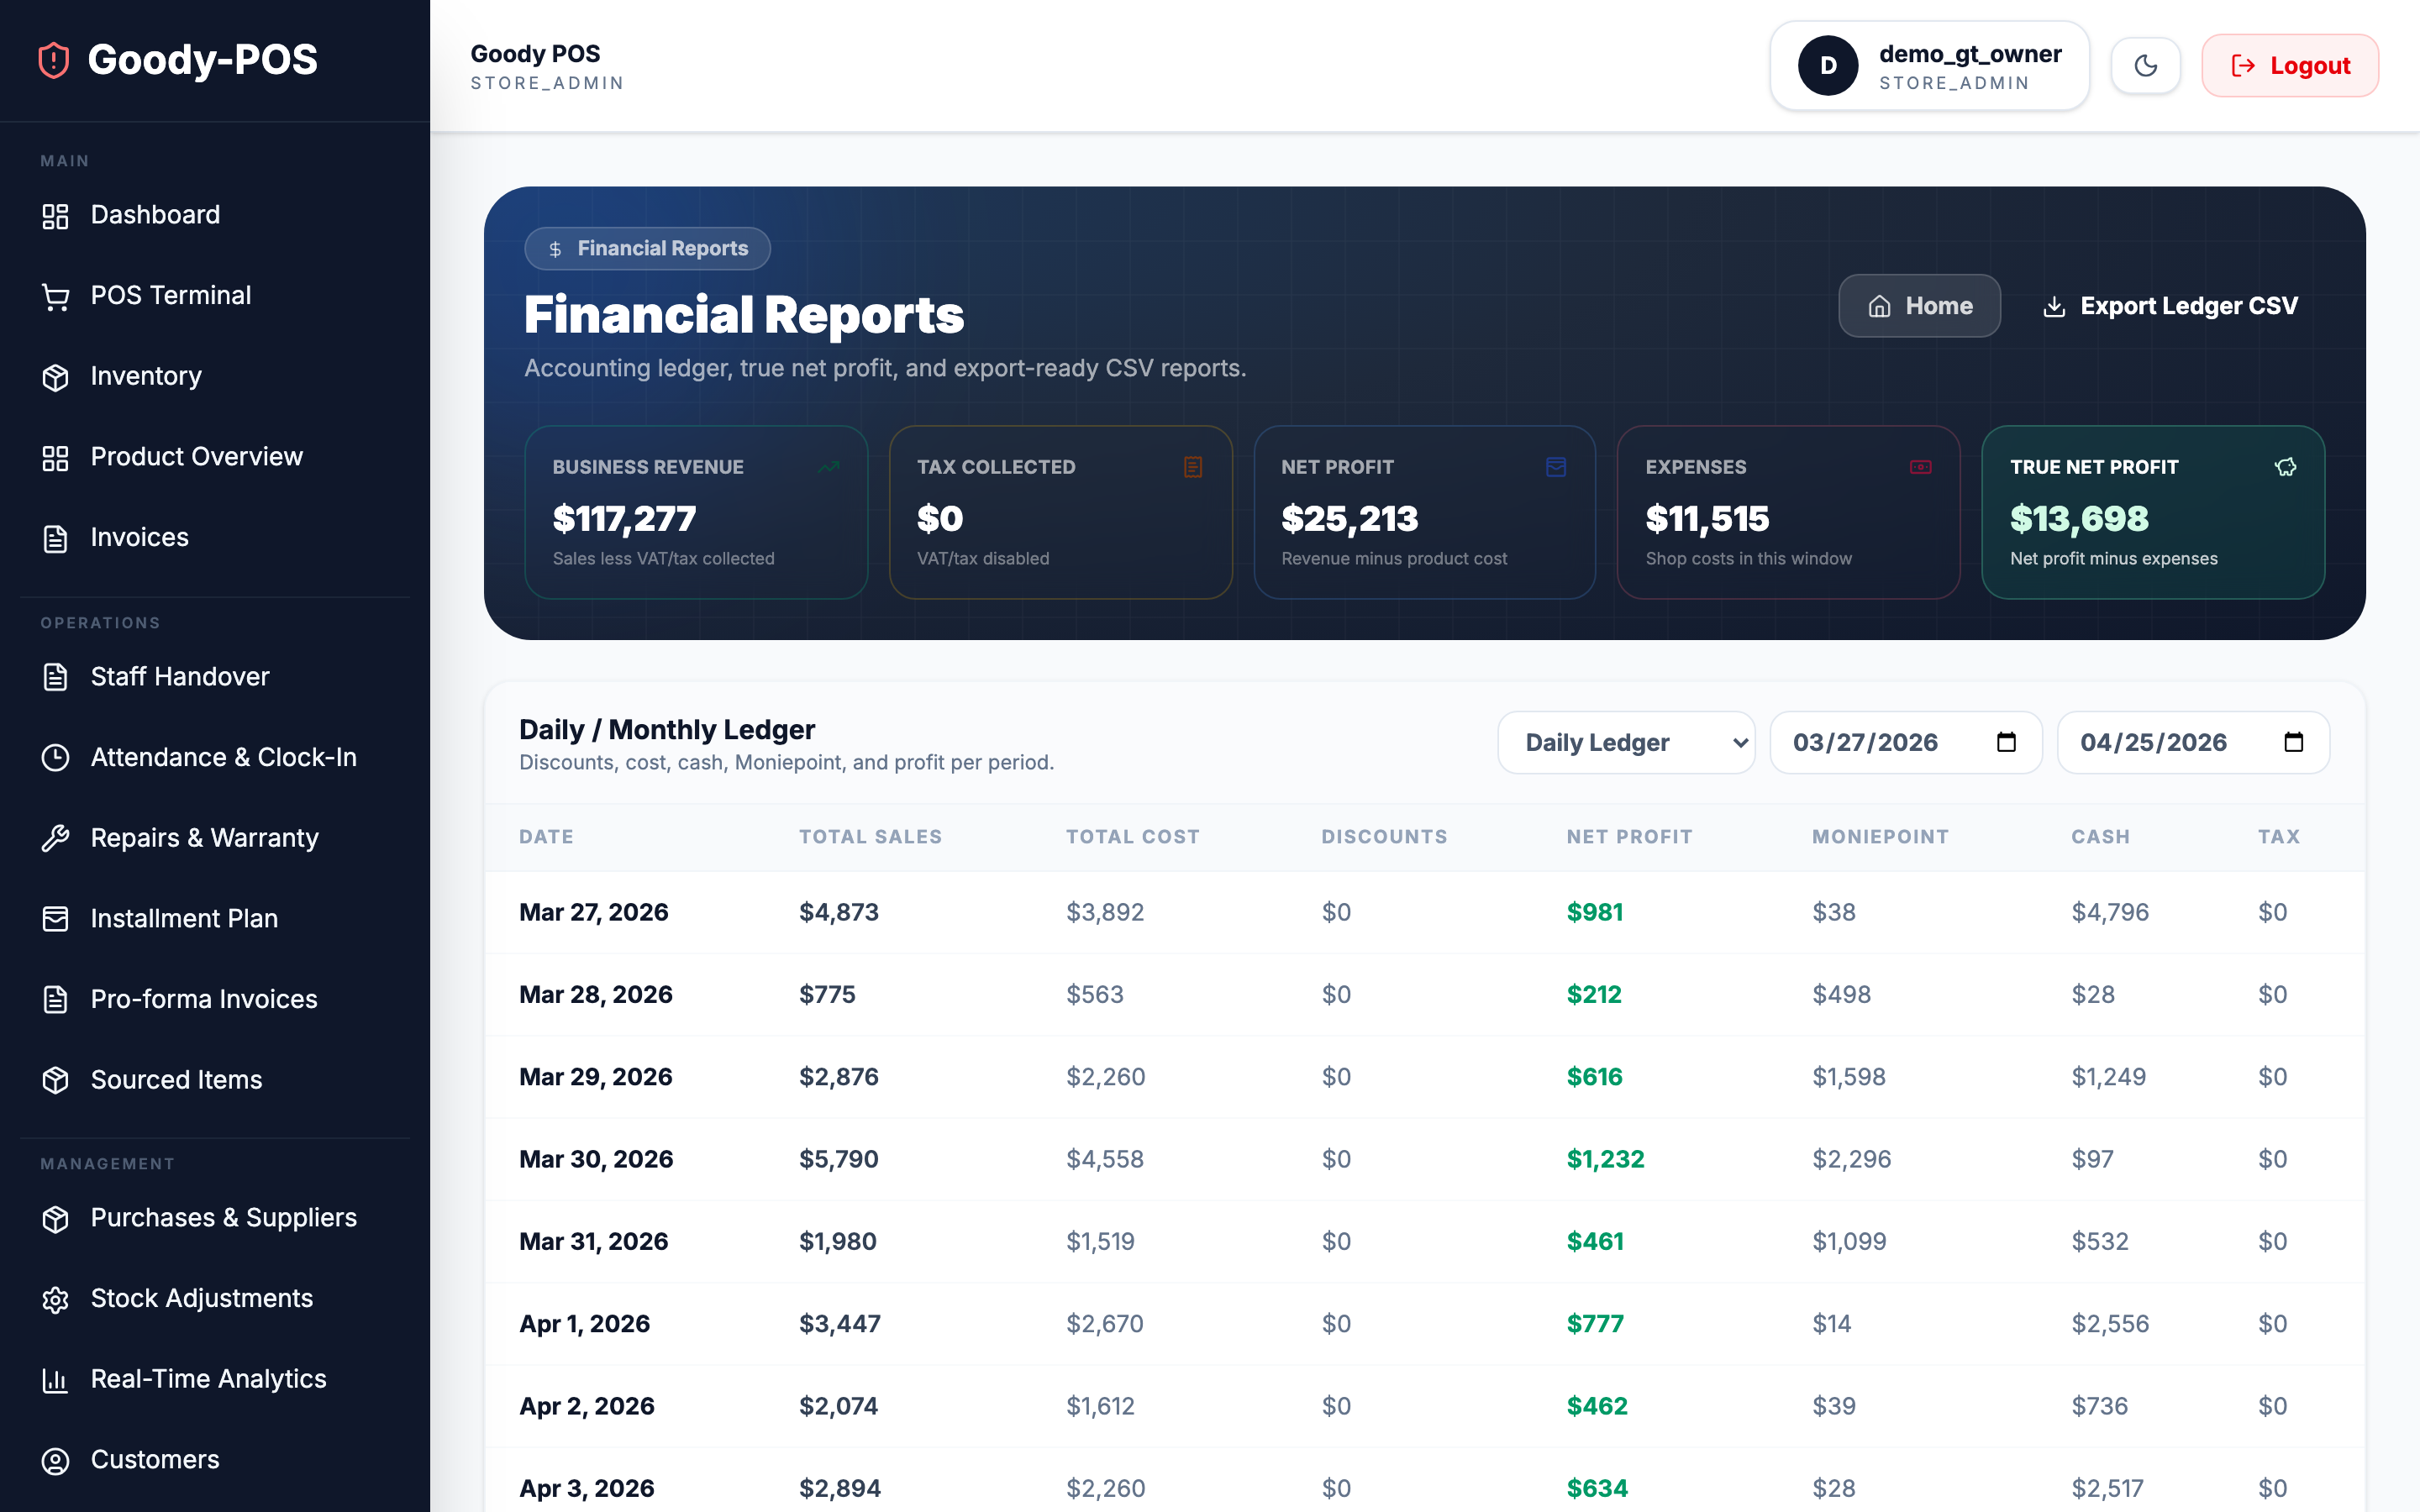Click the Export Ledger CSV link
This screenshot has width=2420, height=1512.
pyautogui.click(x=2170, y=306)
